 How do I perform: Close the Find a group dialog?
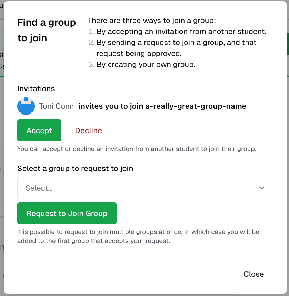pyautogui.click(x=253, y=274)
